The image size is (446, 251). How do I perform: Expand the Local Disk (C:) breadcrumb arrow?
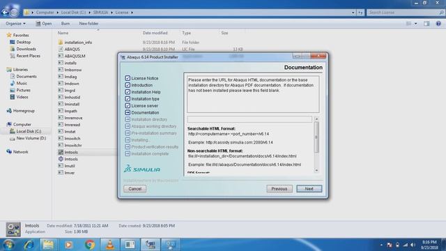[x=89, y=13]
